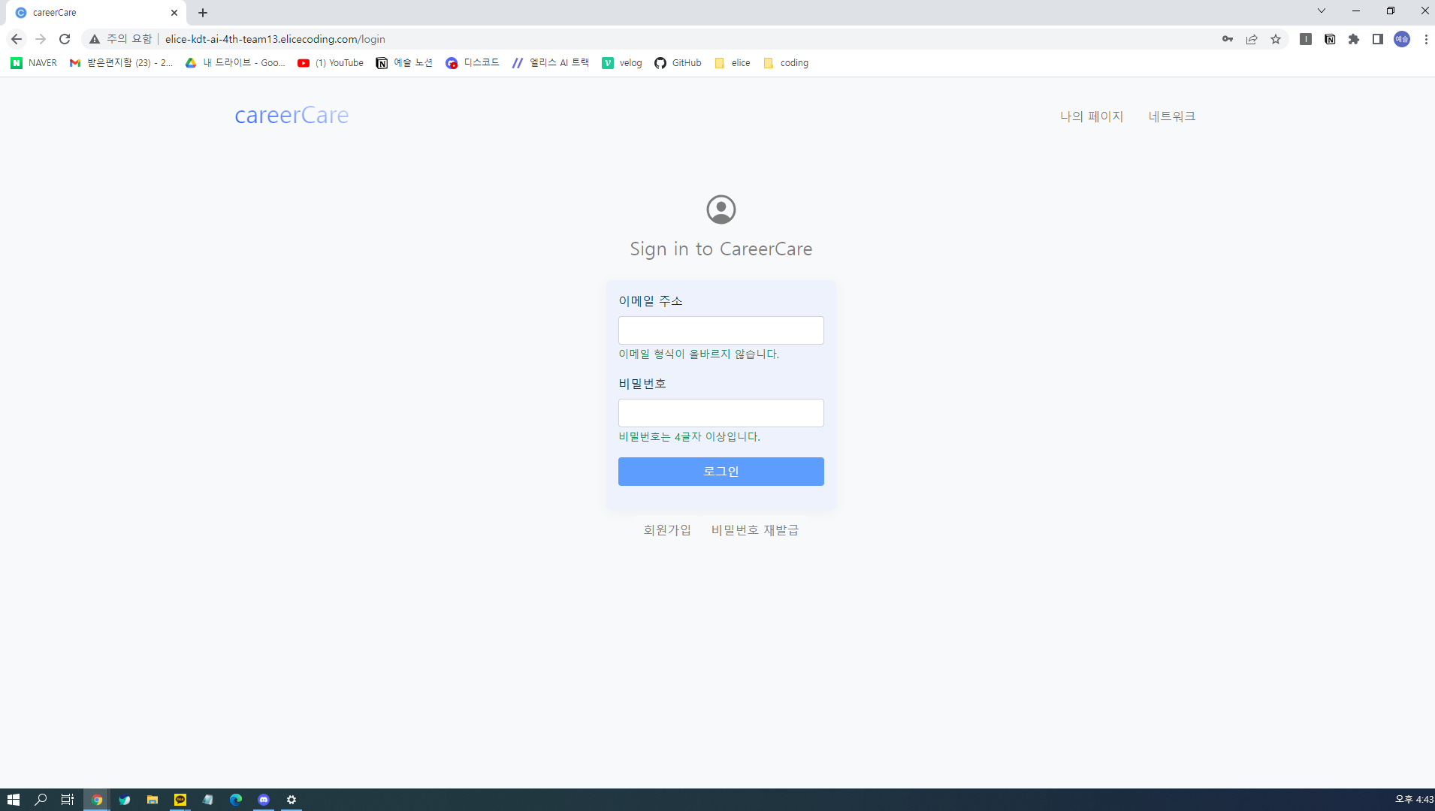Image resolution: width=1435 pixels, height=811 pixels.
Task: Expand the tab search chevron
Action: [x=1322, y=11]
